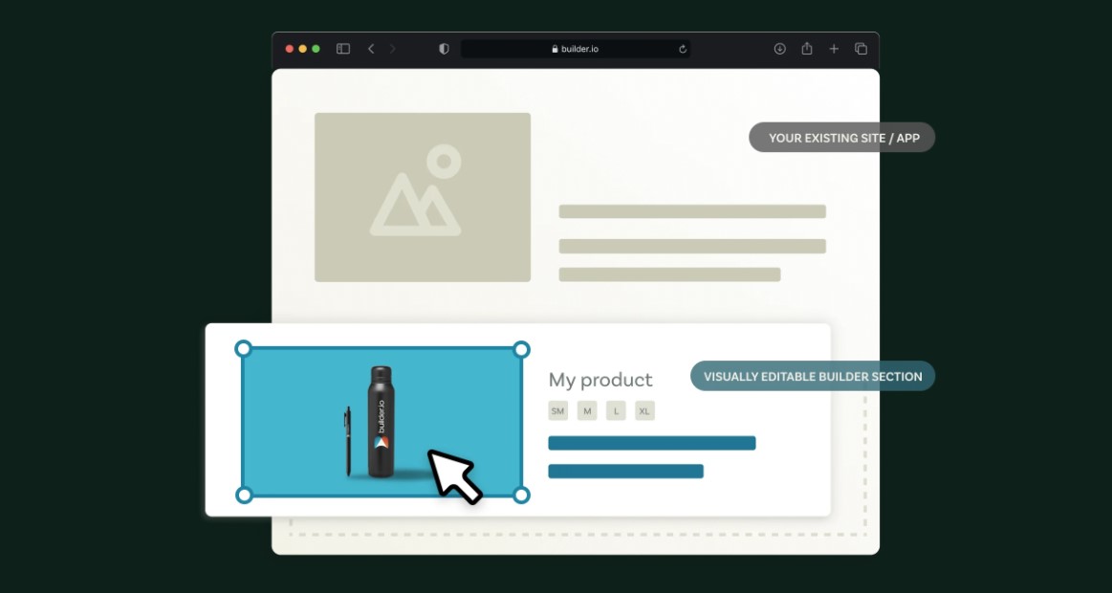
Task: Click the gray placeholder image block
Action: pos(423,197)
